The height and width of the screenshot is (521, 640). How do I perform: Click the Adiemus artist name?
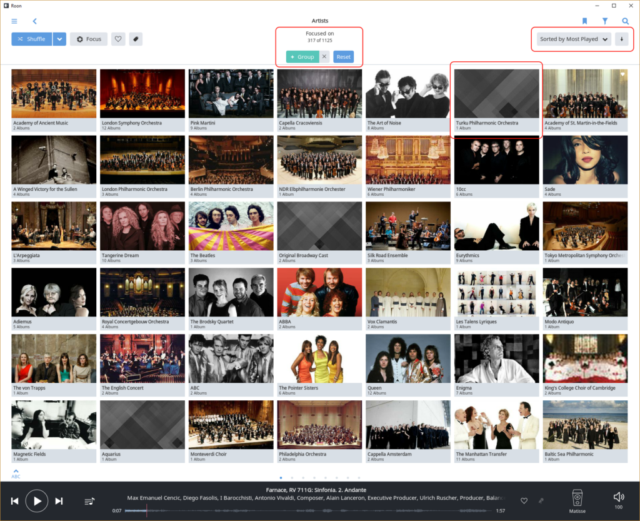tap(22, 321)
